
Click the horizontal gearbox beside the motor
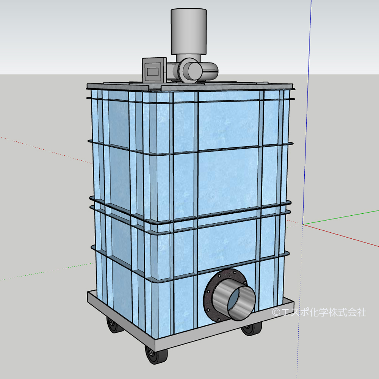(192, 70)
